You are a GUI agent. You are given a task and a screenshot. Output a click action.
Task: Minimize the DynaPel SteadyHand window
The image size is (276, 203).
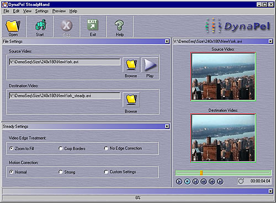click(259, 4)
